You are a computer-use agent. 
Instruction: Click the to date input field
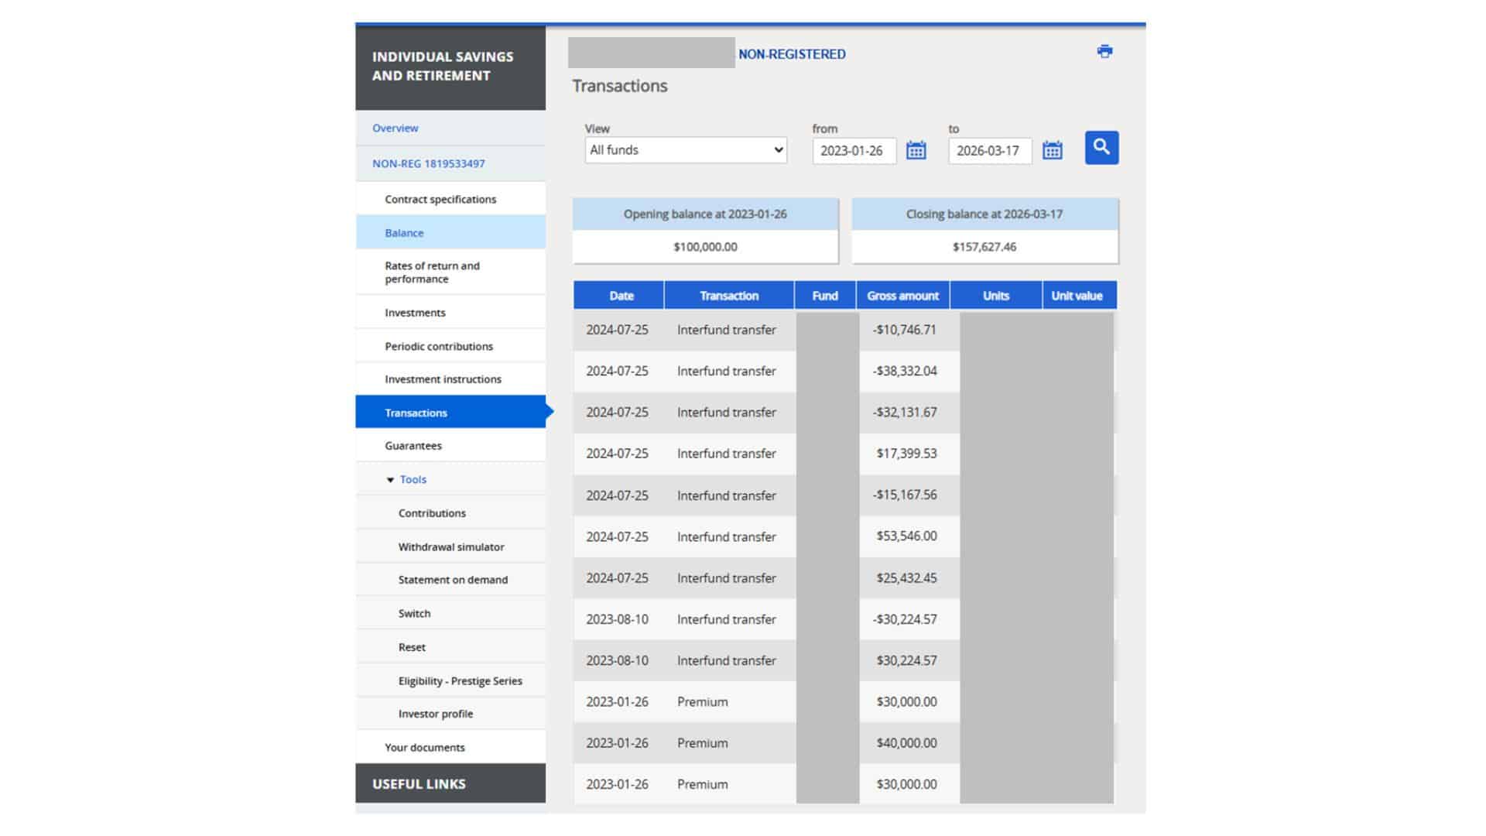click(989, 151)
